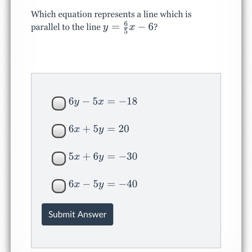
Task: Click the equation text 6y − 5x = −18
Action: (x=103, y=101)
